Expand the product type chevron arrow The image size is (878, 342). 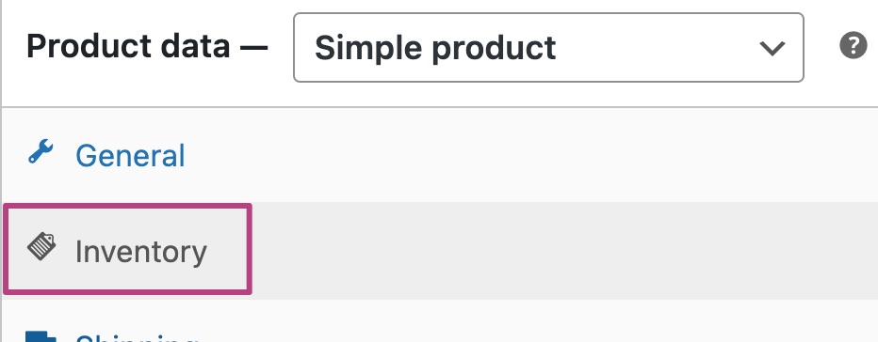tap(772, 48)
